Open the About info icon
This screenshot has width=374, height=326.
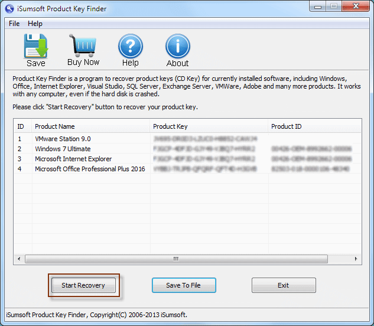pos(178,46)
